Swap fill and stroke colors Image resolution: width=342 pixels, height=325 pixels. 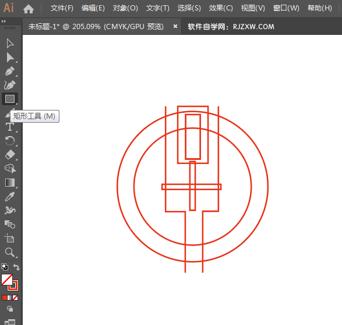click(x=16, y=267)
